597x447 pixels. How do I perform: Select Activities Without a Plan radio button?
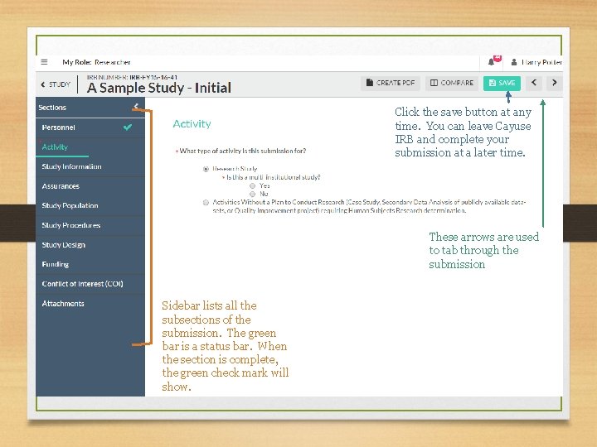pos(206,203)
